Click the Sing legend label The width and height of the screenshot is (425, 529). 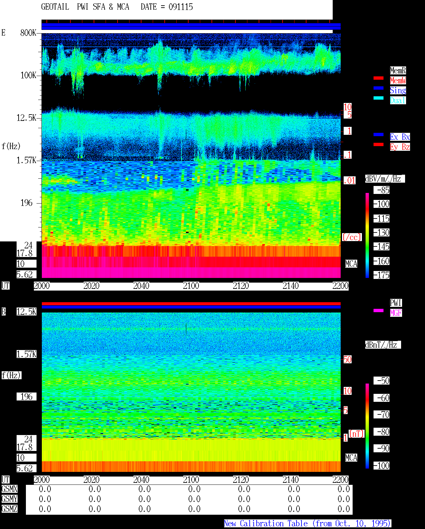(x=398, y=90)
